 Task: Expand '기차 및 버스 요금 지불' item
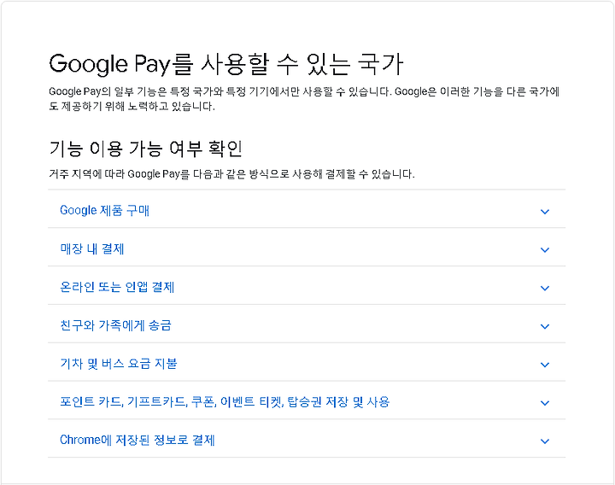(307, 362)
